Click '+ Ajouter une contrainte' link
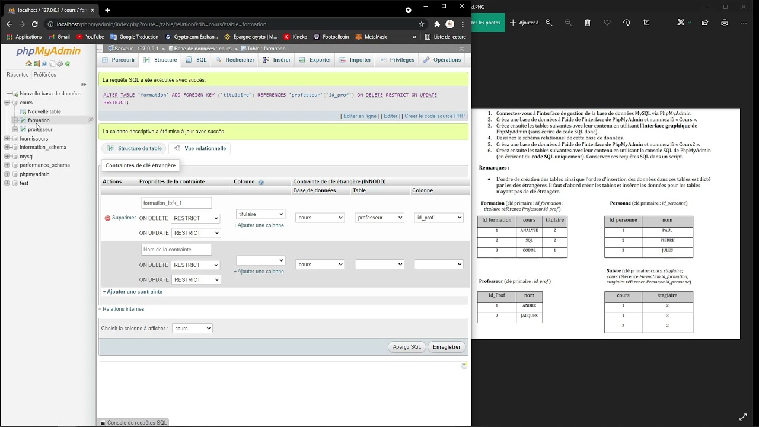This screenshot has height=427, width=759. pyautogui.click(x=133, y=292)
